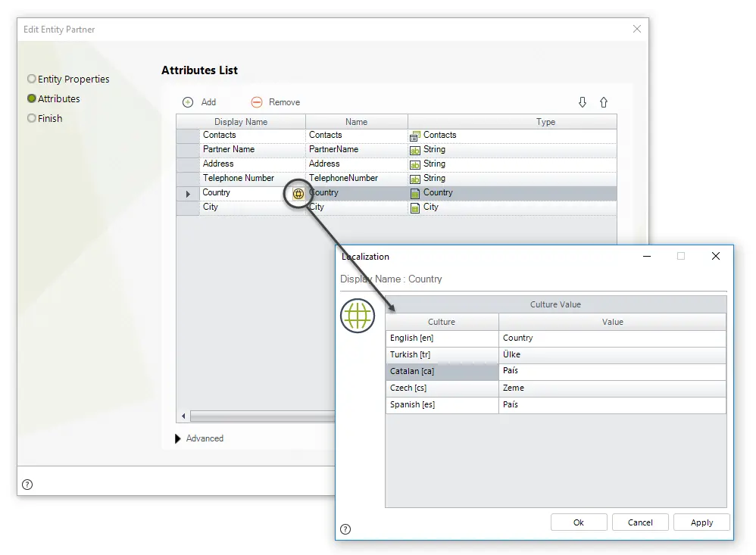Select Country display name cell
This screenshot has height=555, width=756.
click(245, 193)
